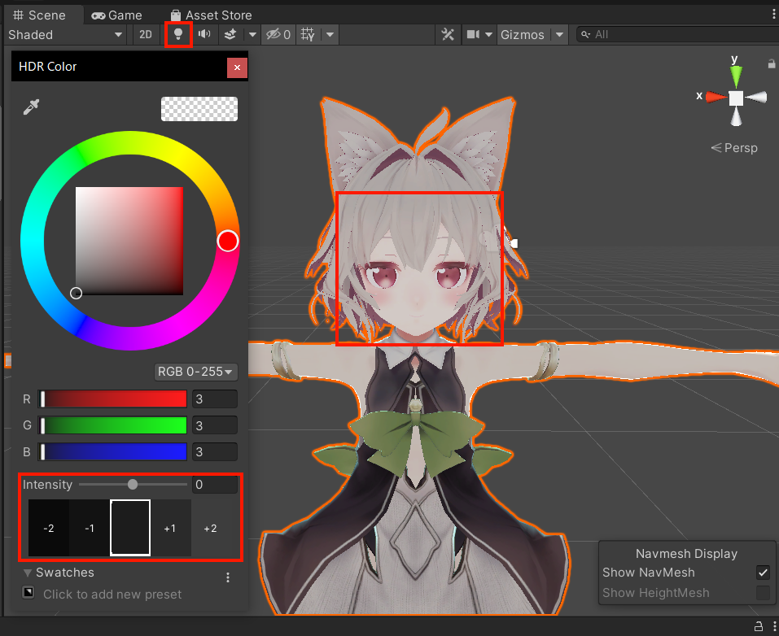Viewport: 779px width, 636px height.
Task: Toggle scene grid icon
Action: [308, 34]
